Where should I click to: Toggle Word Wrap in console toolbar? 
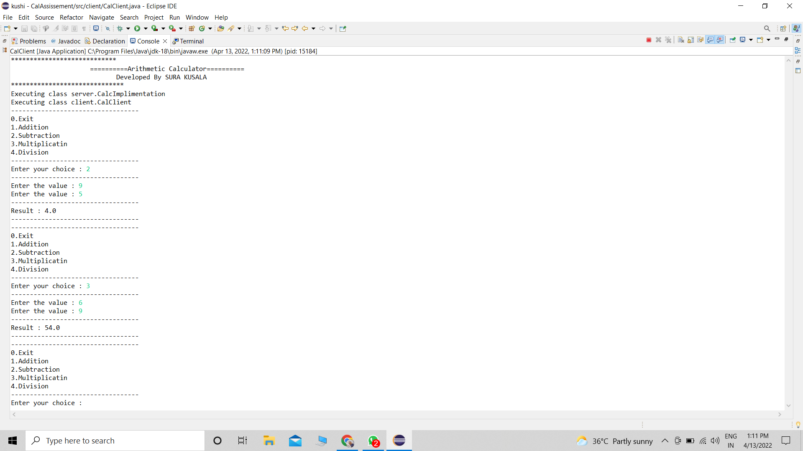700,40
